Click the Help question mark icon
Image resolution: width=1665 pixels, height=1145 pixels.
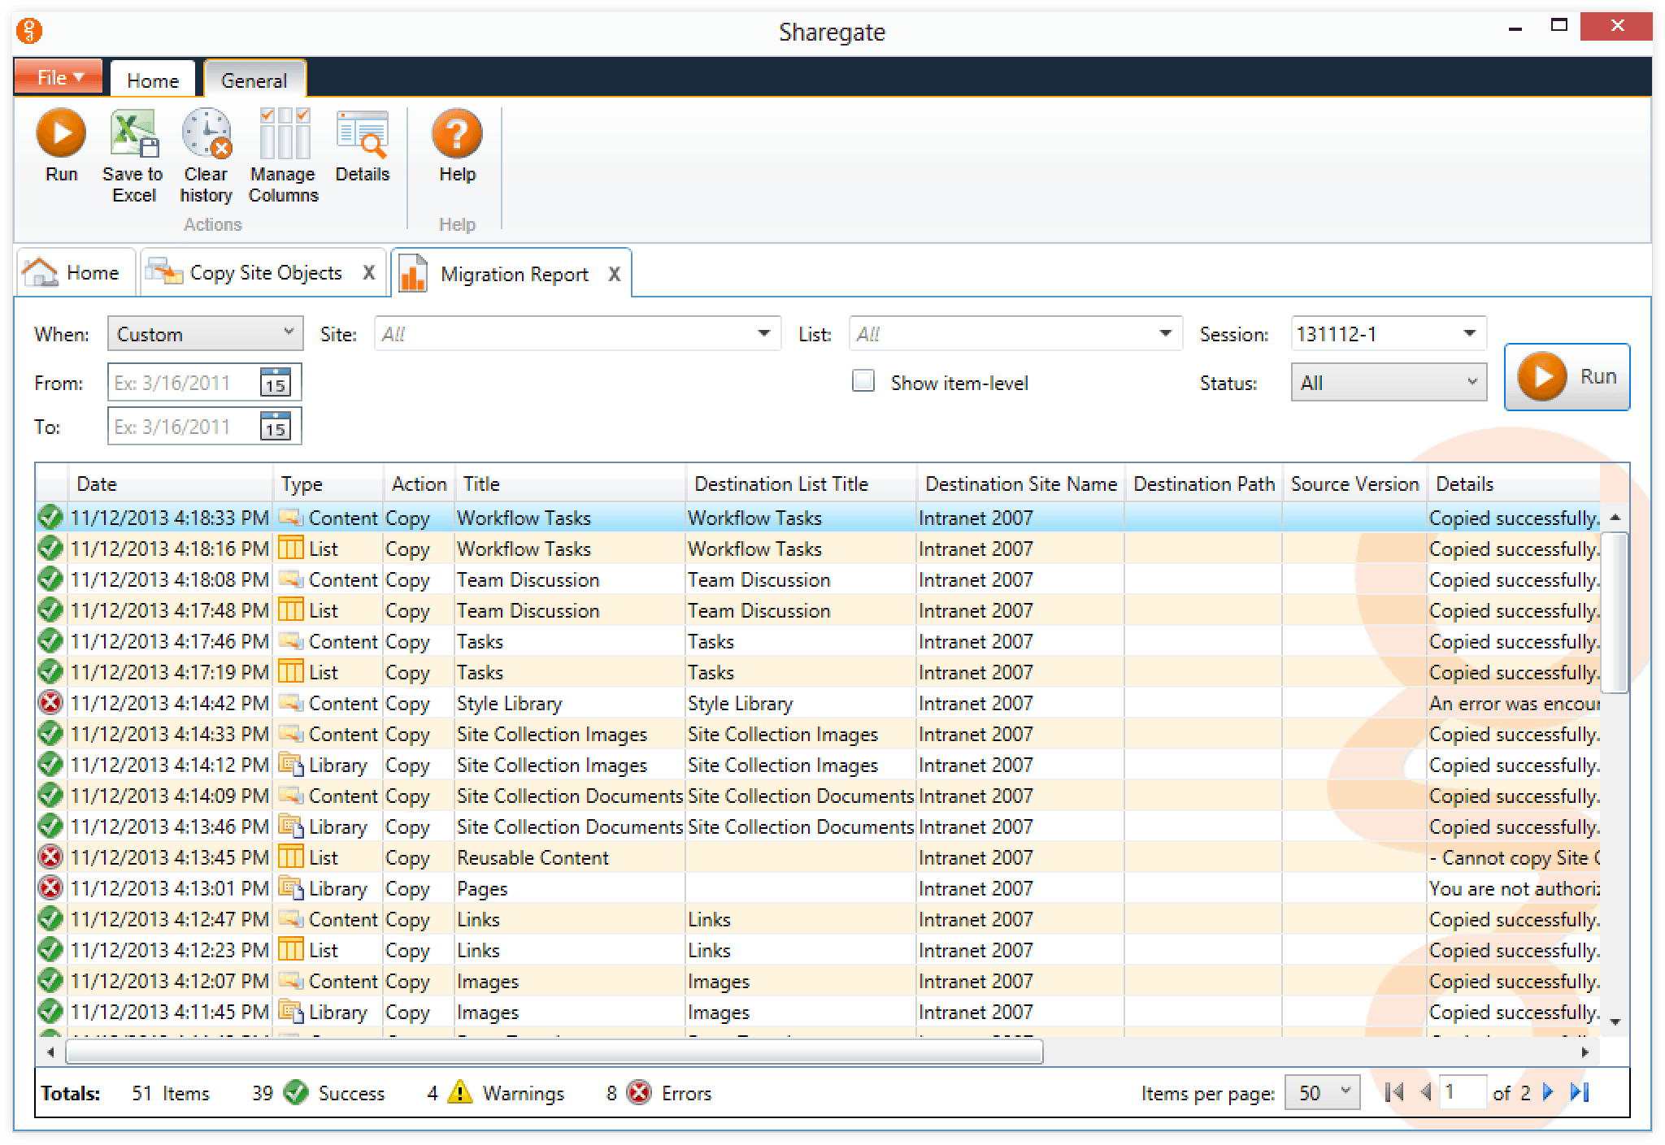click(457, 134)
